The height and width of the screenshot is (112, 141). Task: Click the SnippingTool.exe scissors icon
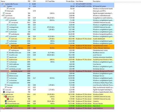click(x=6, y=106)
